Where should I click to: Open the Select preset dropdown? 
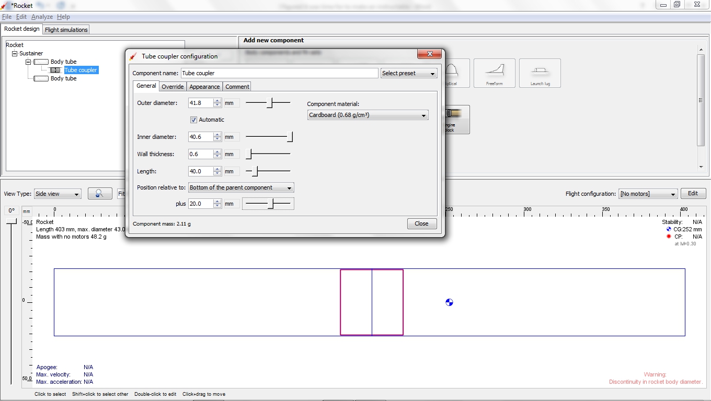pyautogui.click(x=409, y=73)
